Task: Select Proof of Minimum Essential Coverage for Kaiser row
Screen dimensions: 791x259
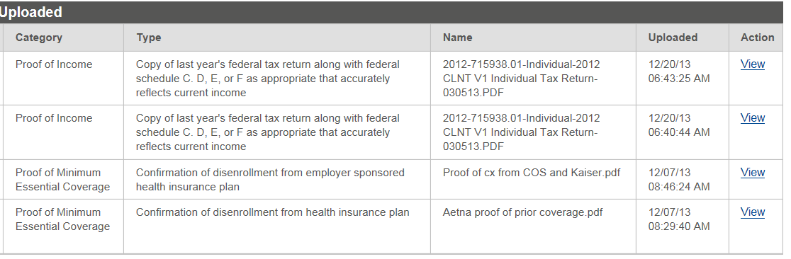Action: pos(62,179)
